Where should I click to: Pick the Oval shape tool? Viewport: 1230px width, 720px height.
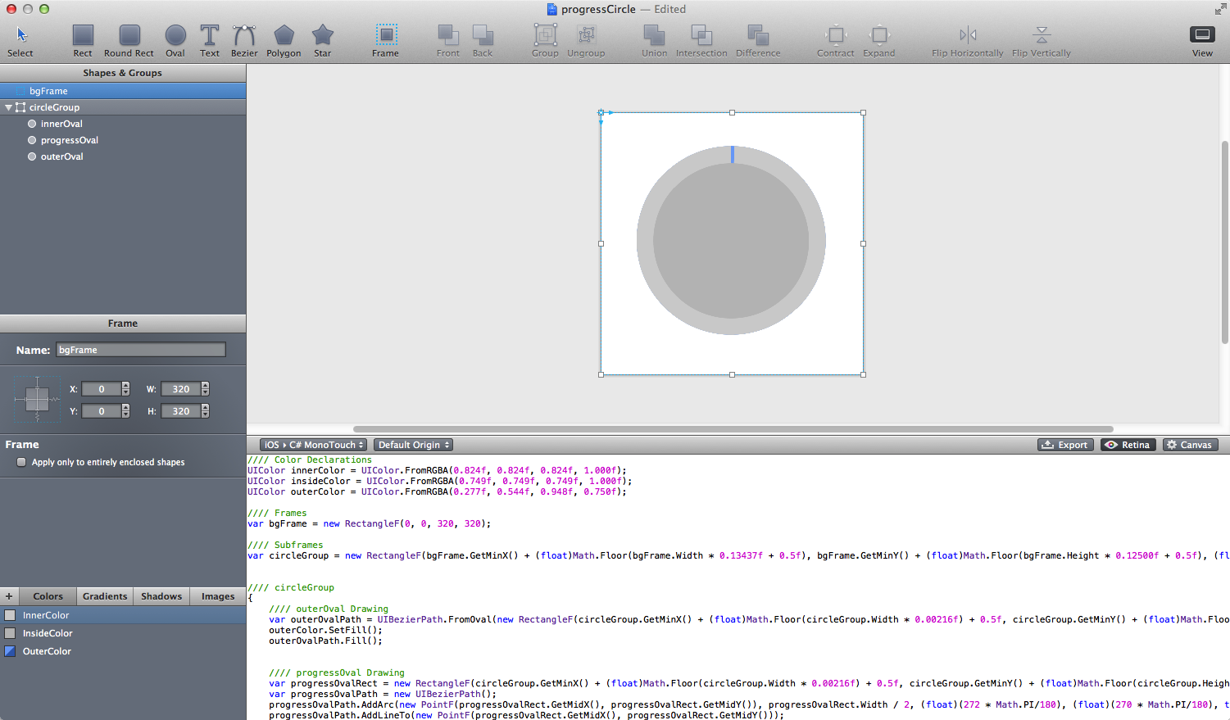click(x=175, y=41)
